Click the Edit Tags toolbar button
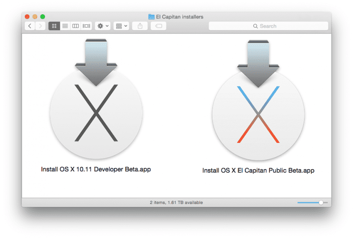The height and width of the screenshot is (238, 353). [159, 26]
